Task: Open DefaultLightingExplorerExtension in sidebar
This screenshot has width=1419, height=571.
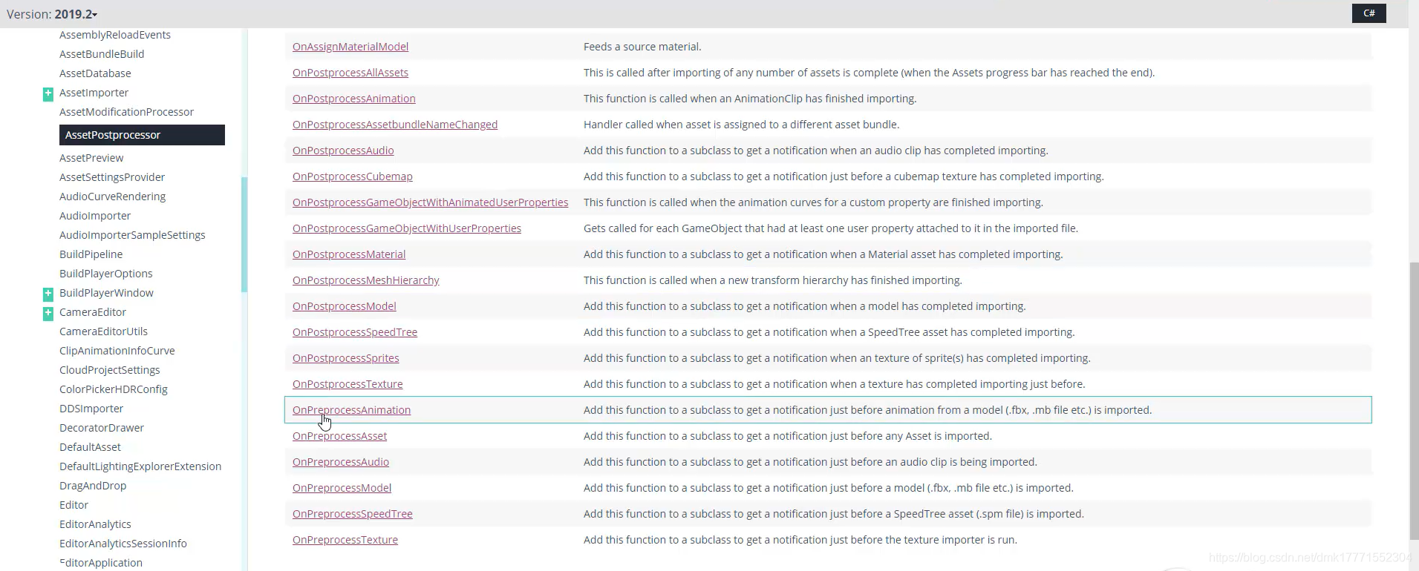Action: 140,466
